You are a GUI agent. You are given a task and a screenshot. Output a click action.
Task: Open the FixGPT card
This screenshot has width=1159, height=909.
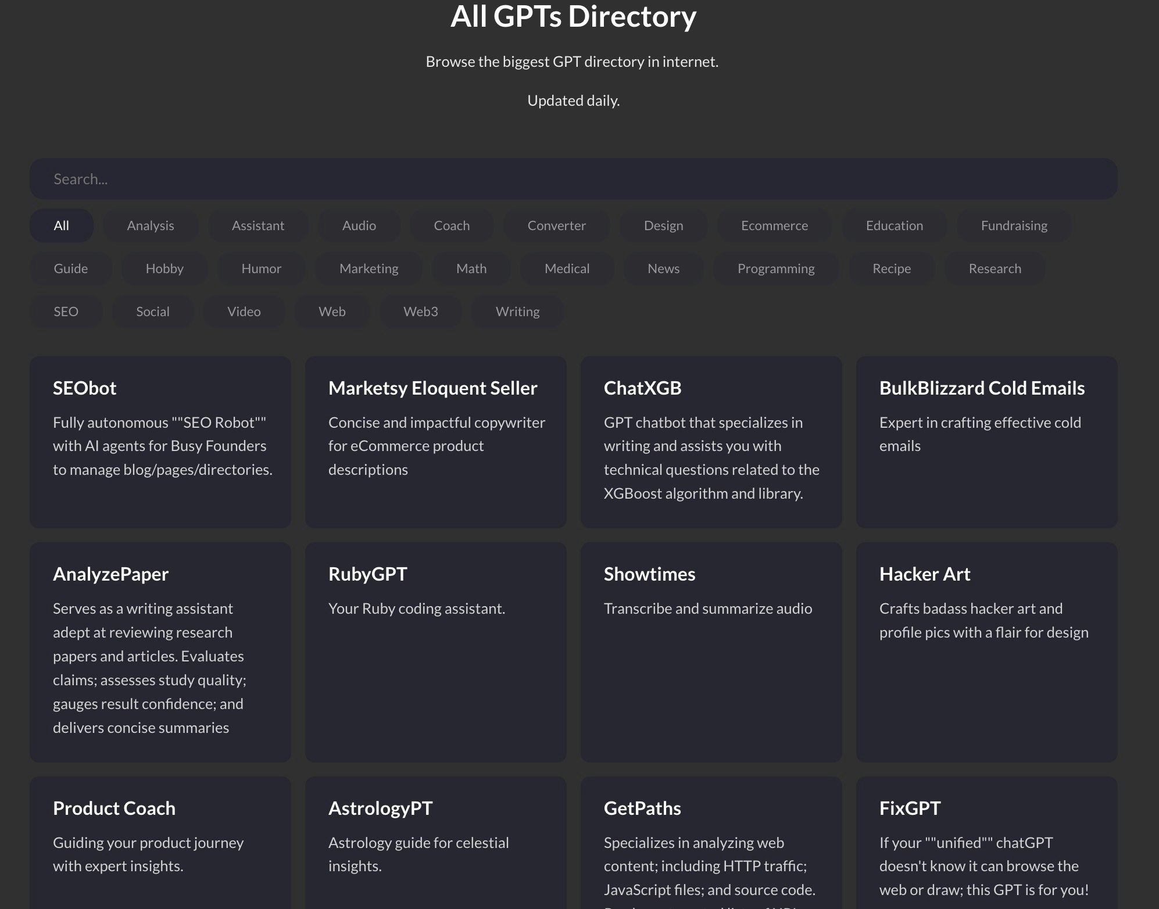[986, 843]
